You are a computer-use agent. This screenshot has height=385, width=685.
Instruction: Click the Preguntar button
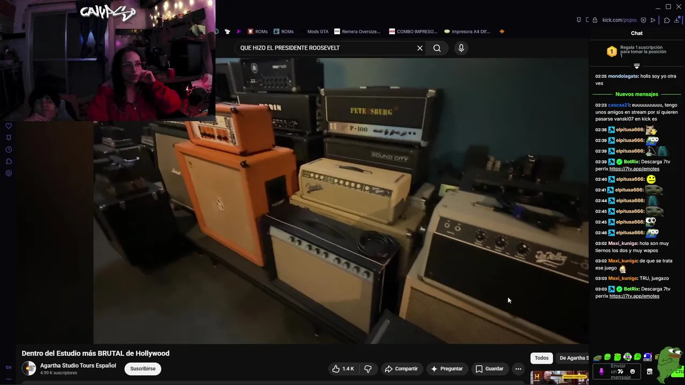447,369
